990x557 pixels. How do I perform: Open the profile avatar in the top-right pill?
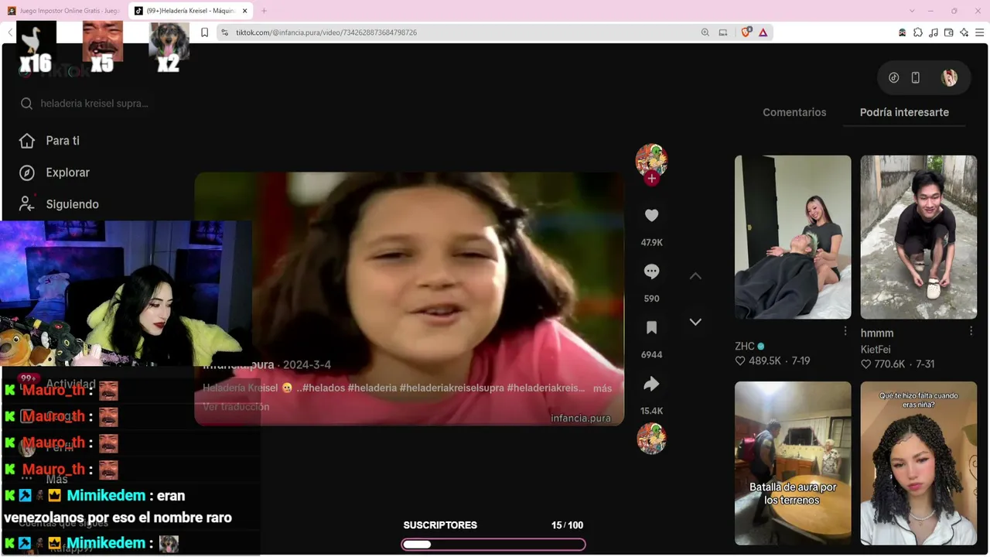(x=949, y=77)
